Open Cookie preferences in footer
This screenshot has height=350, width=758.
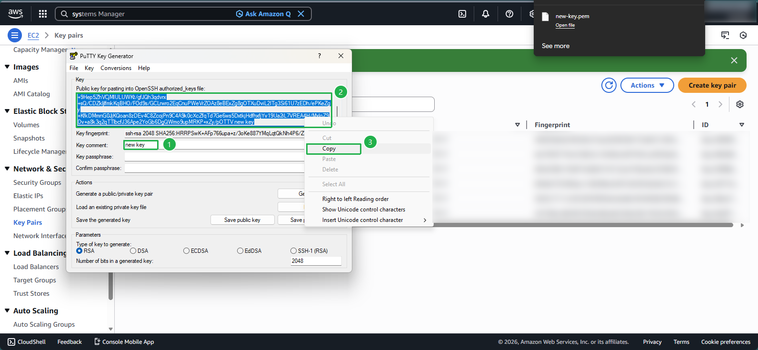726,342
